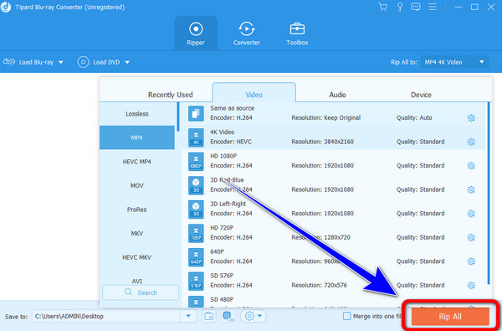Image resolution: width=502 pixels, height=331 pixels.
Task: Click the Save to path field
Action: click(x=106, y=316)
